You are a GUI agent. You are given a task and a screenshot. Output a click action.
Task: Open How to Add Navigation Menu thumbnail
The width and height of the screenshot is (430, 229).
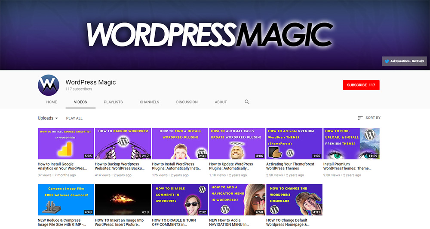(237, 200)
